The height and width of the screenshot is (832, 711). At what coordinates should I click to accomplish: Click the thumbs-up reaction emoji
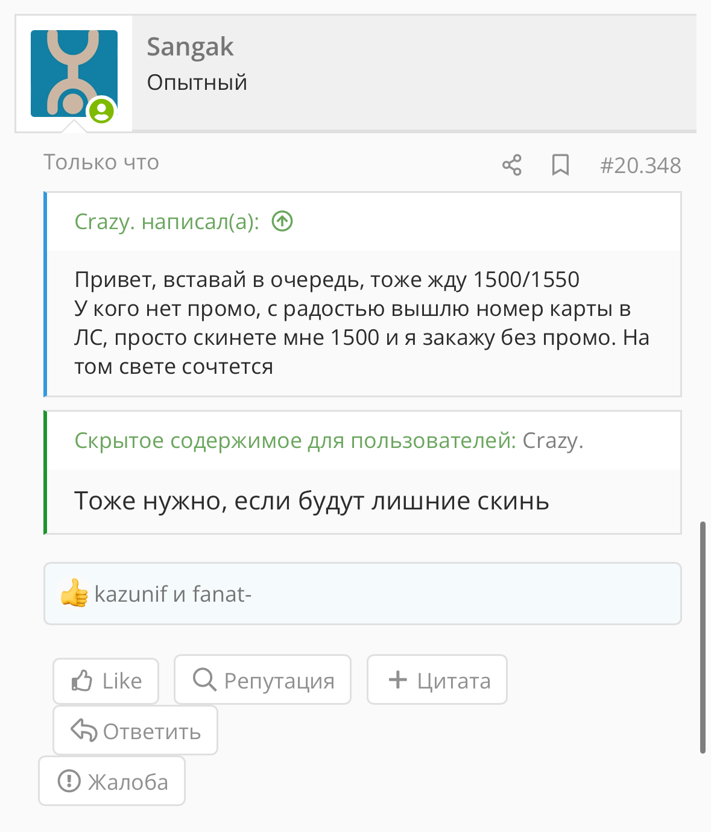point(74,593)
